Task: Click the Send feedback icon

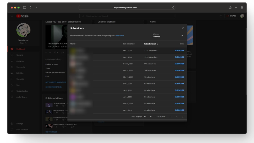Action: pos(12,129)
